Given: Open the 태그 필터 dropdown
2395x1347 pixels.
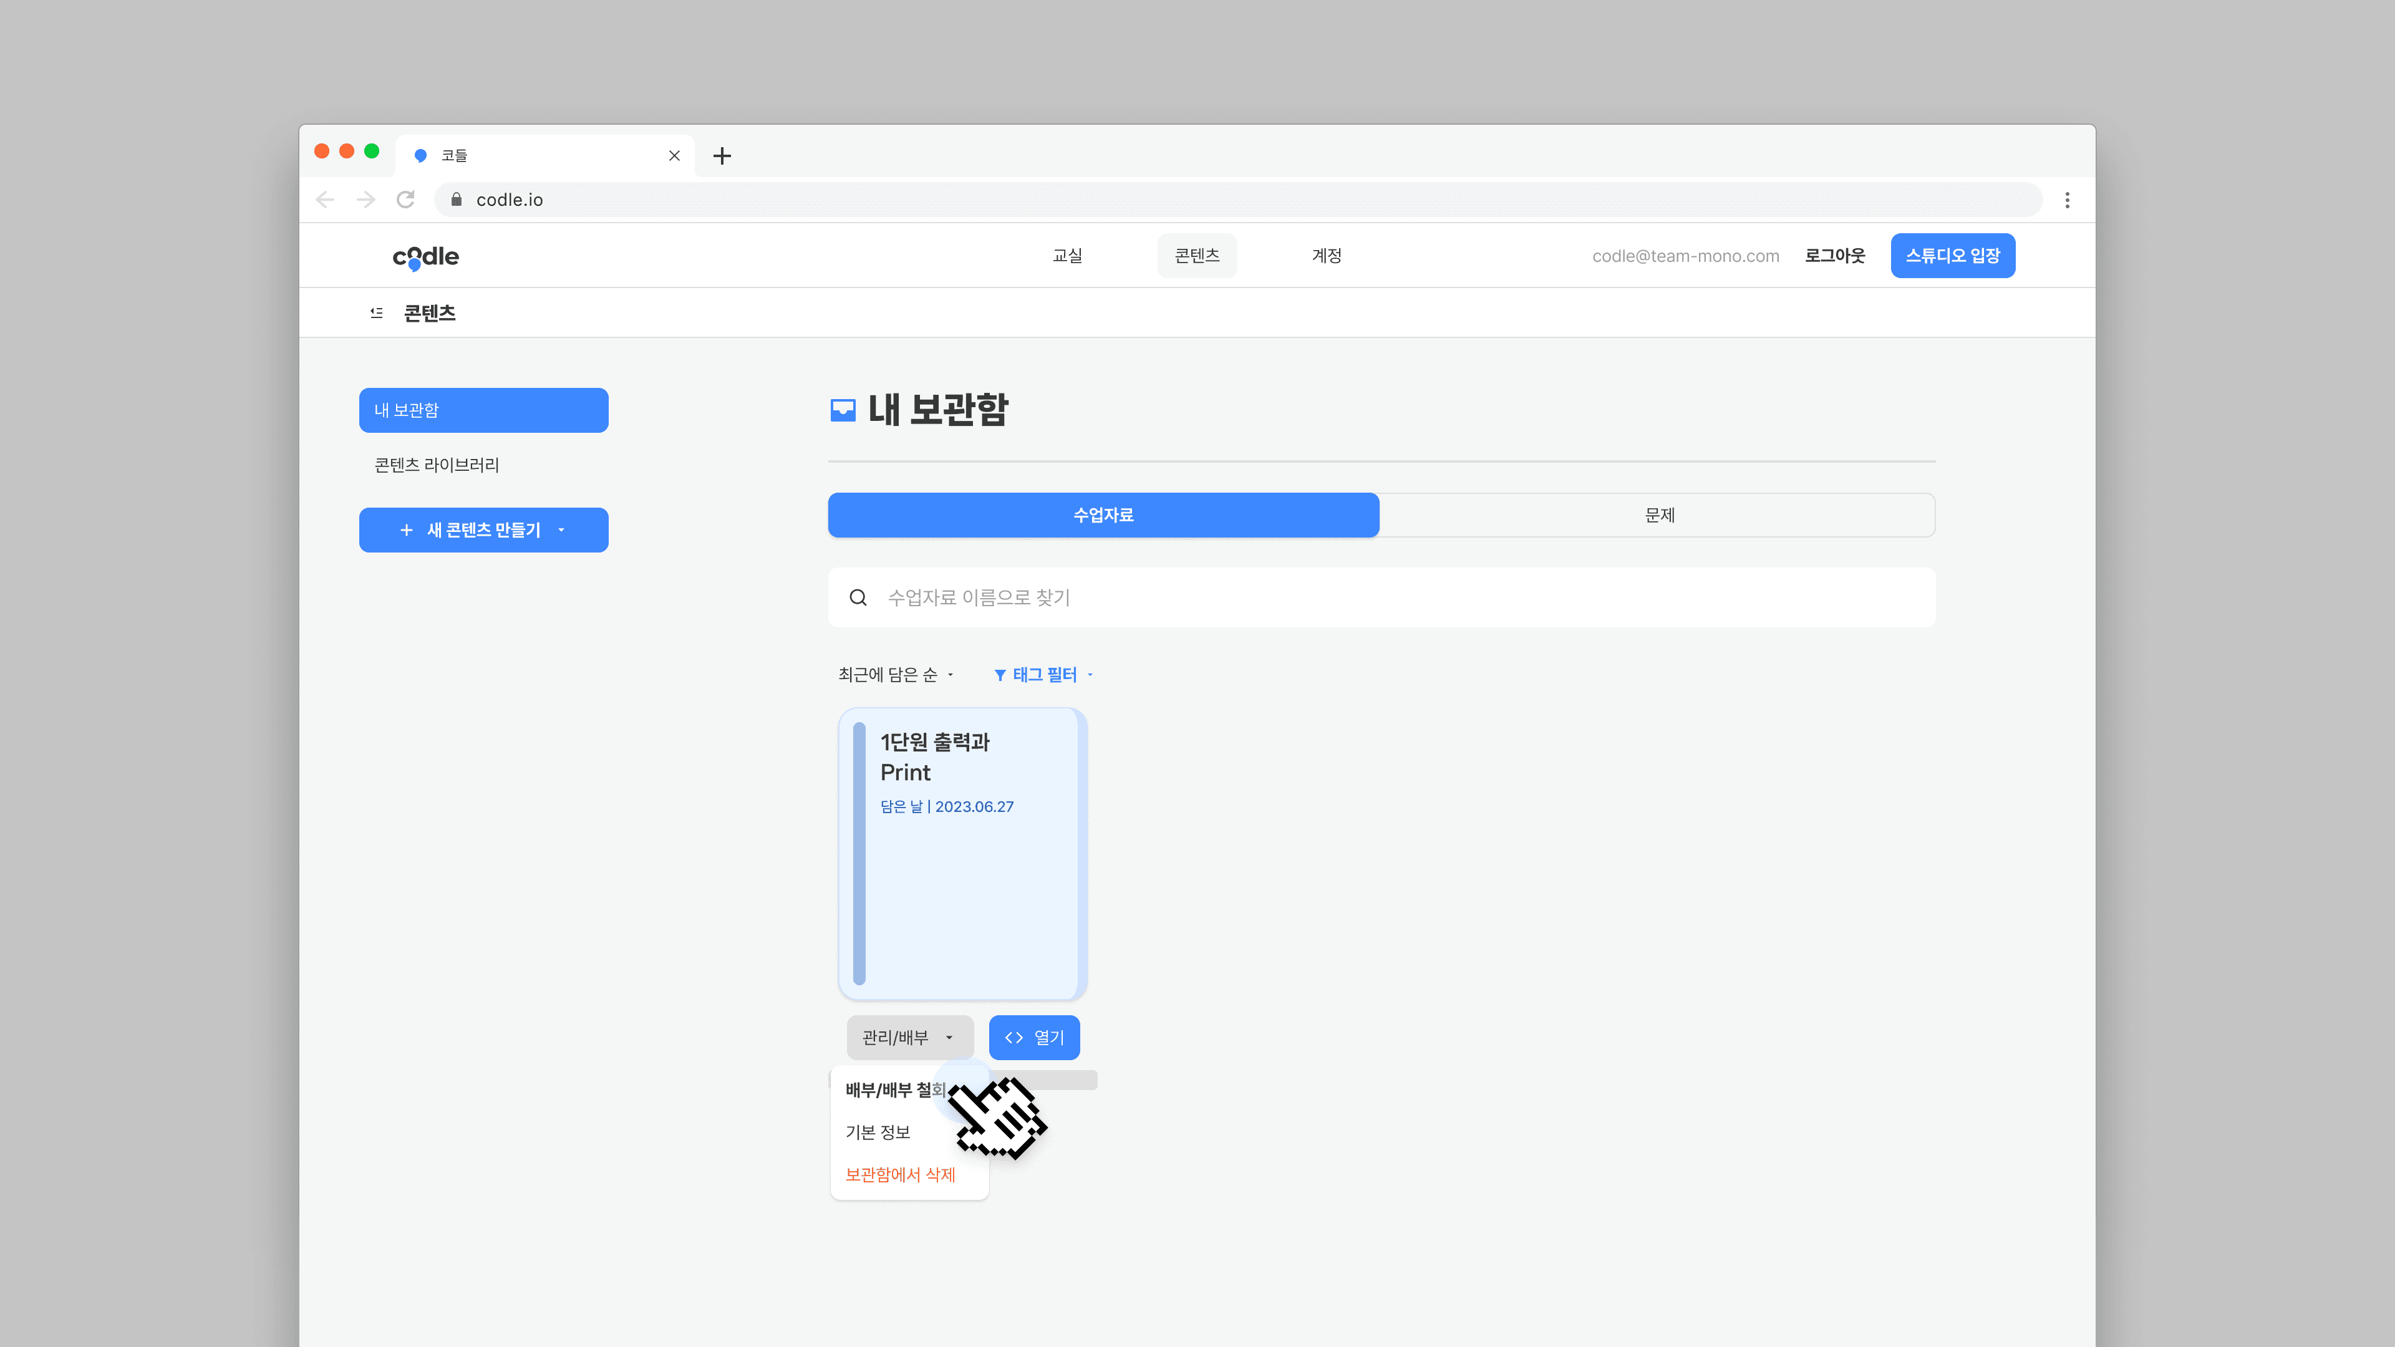Looking at the screenshot, I should (x=1043, y=675).
